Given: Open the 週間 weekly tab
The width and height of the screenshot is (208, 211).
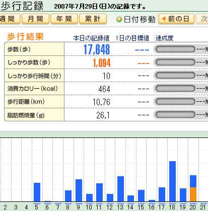Looking at the screenshot, I should click(x=10, y=19).
